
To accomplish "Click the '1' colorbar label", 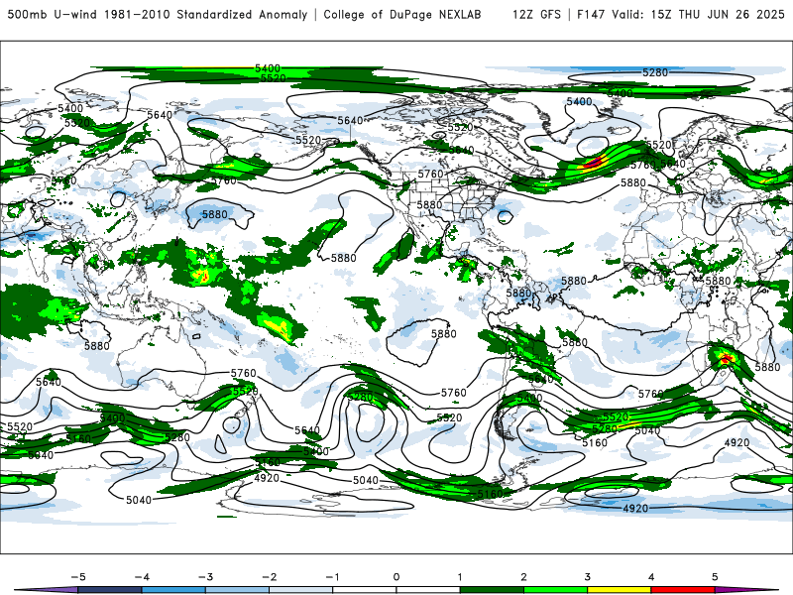I will 460,577.
